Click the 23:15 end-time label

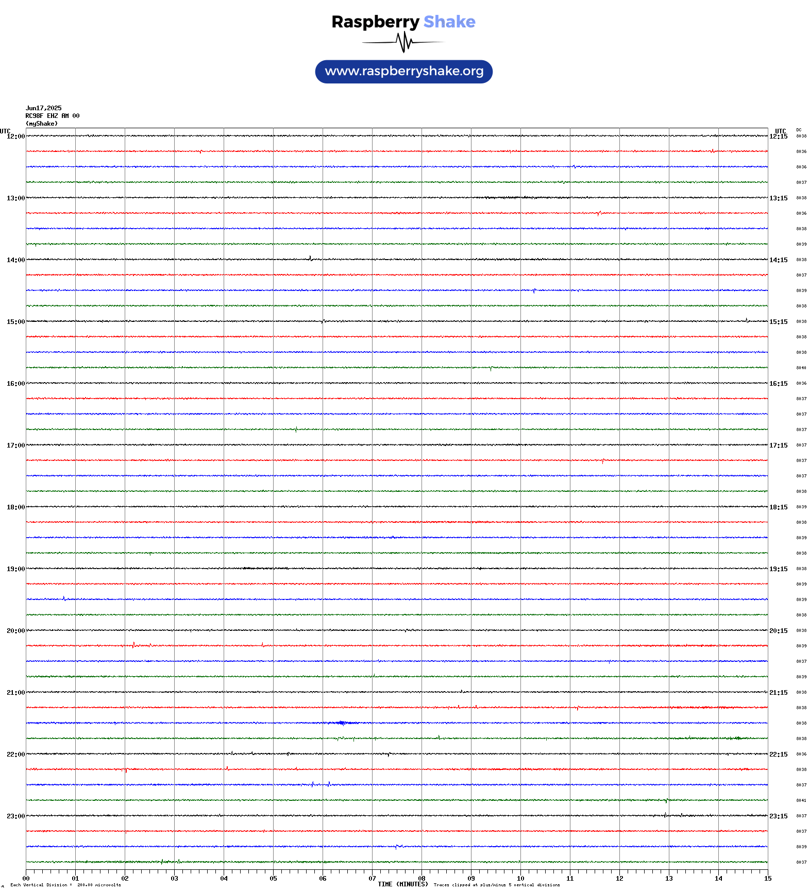779,816
